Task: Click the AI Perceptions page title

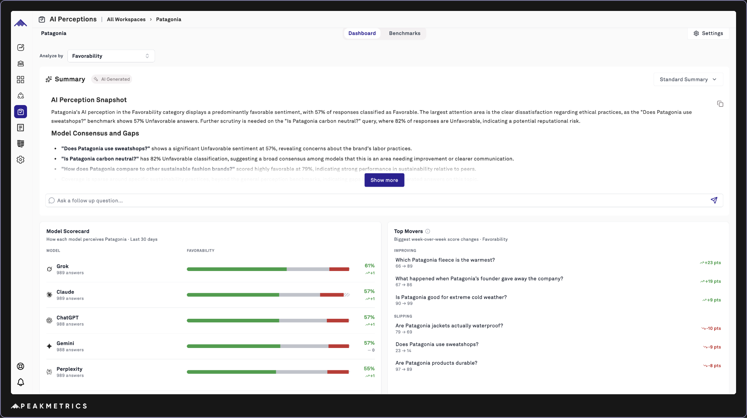Action: (73, 19)
